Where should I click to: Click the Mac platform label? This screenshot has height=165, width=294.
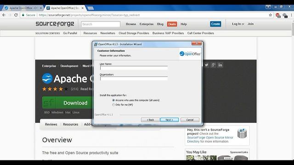(68, 112)
